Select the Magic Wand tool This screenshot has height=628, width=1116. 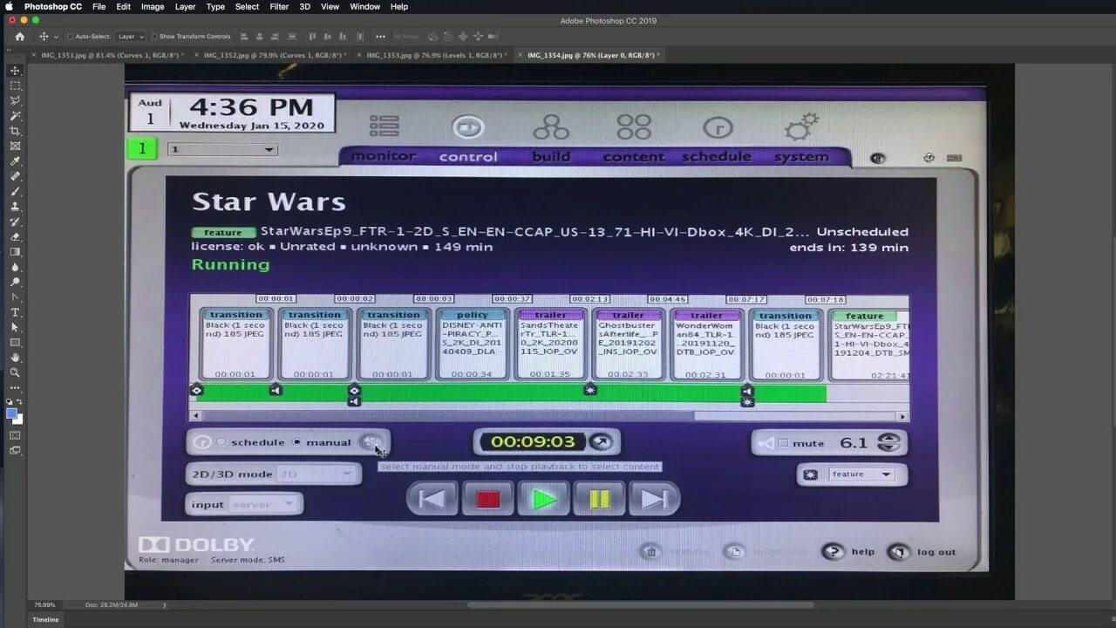[x=15, y=116]
